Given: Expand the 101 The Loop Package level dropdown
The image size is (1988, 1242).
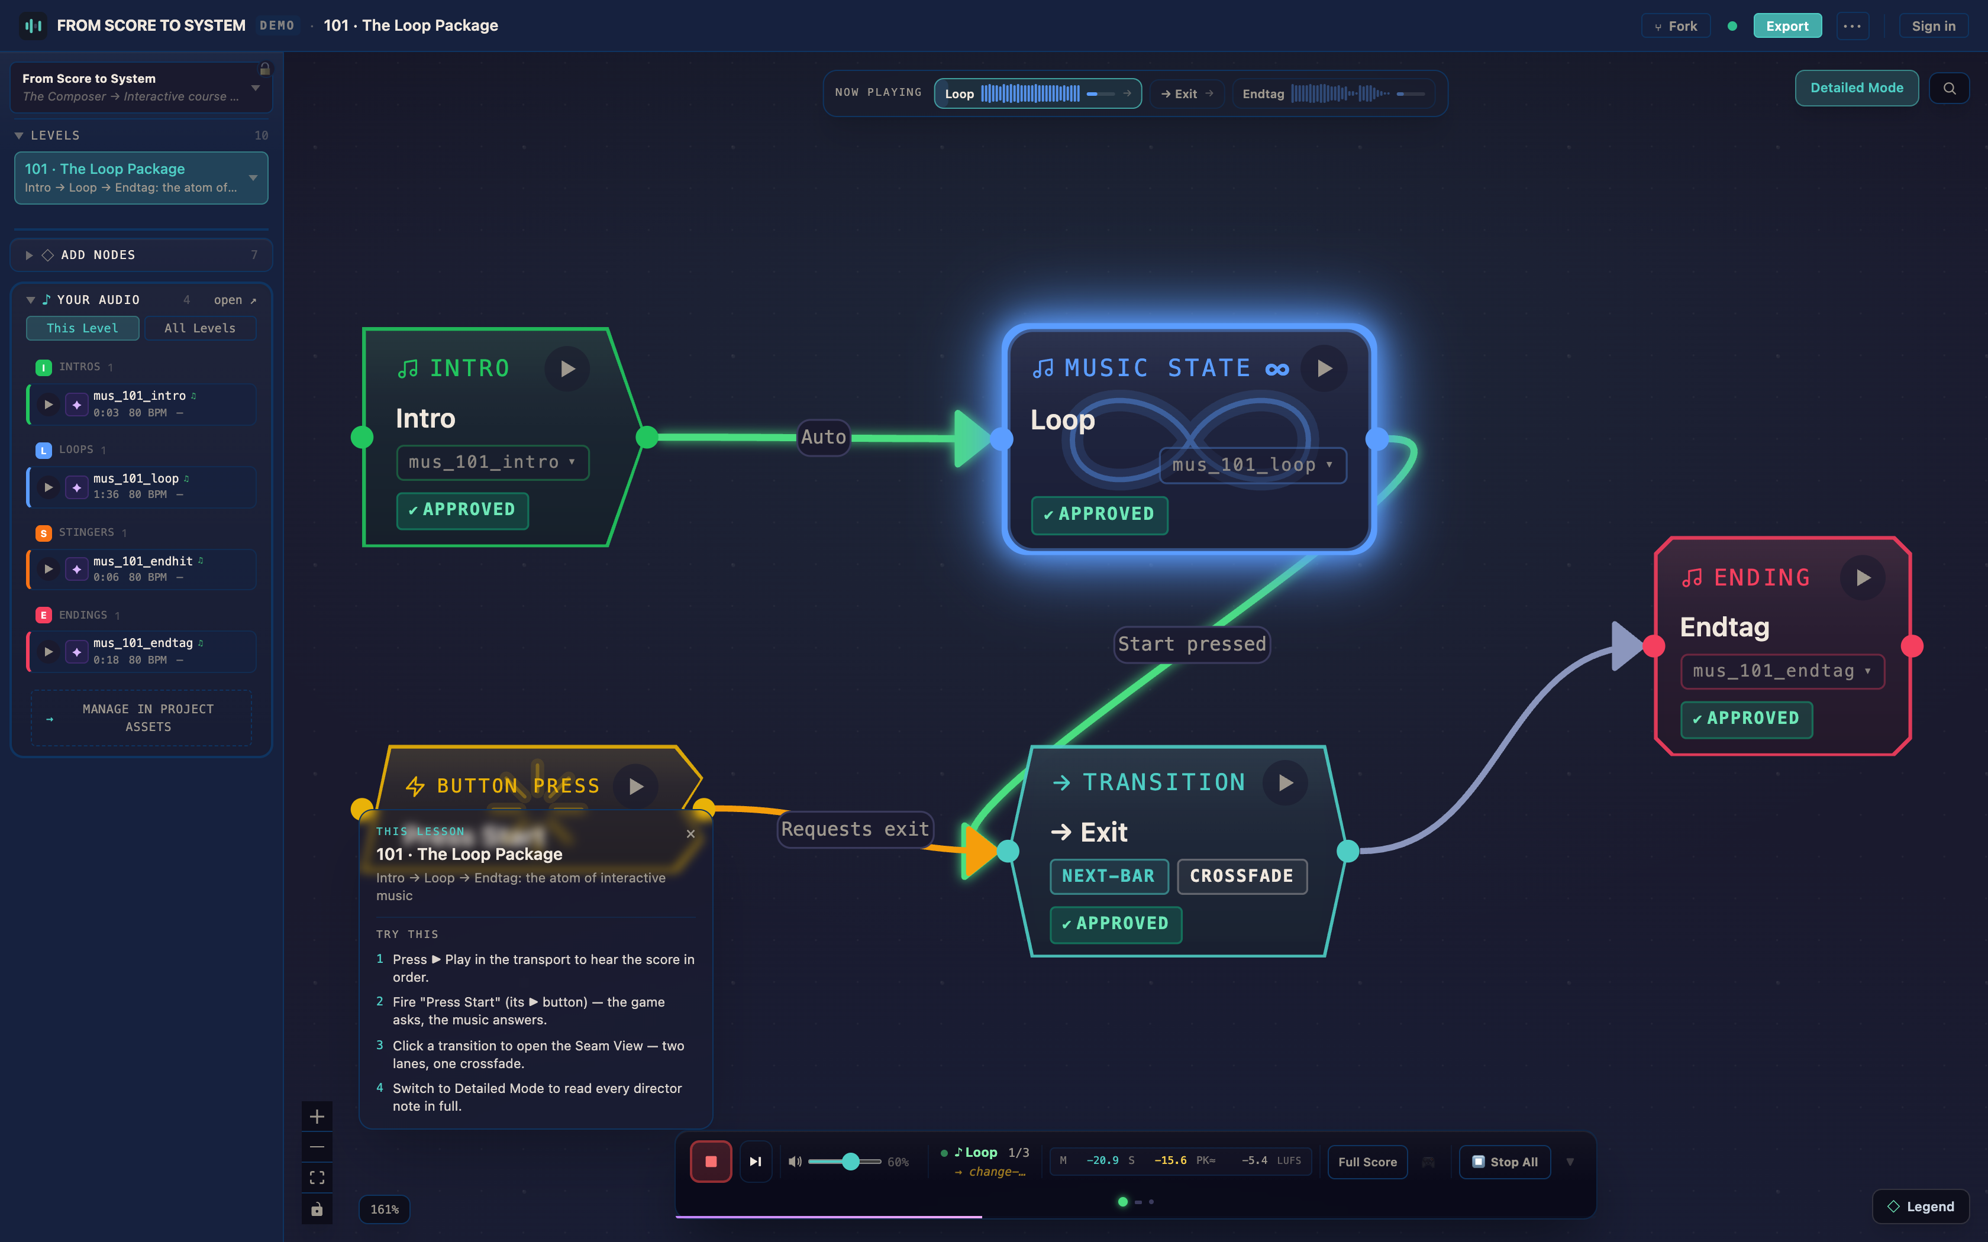Looking at the screenshot, I should click(x=253, y=177).
